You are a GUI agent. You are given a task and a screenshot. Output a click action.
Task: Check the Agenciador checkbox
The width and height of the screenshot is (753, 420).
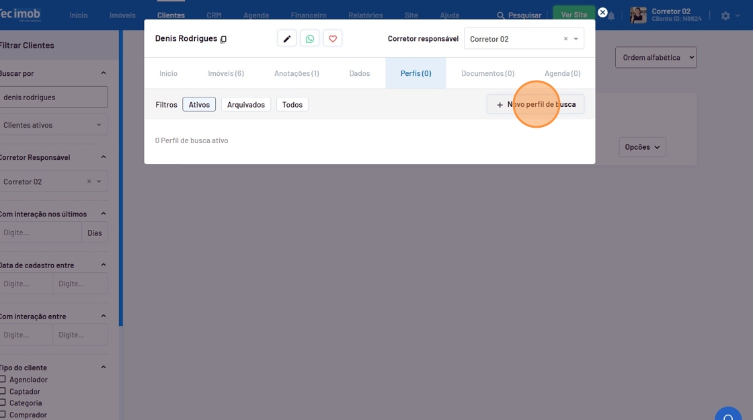(x=3, y=380)
